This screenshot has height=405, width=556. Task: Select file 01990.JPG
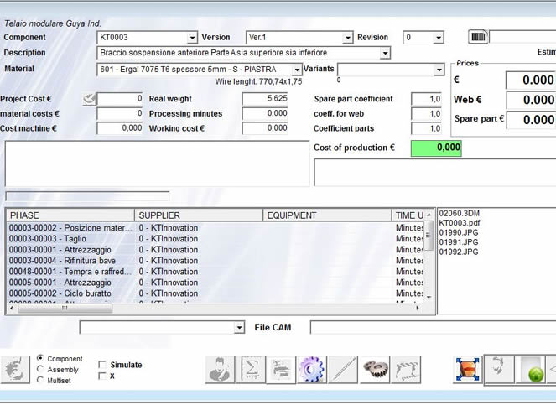[459, 232]
